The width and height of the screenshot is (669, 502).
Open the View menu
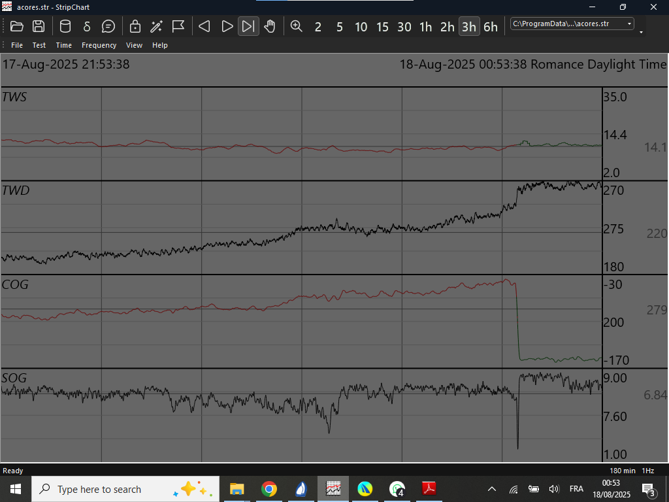click(x=134, y=45)
